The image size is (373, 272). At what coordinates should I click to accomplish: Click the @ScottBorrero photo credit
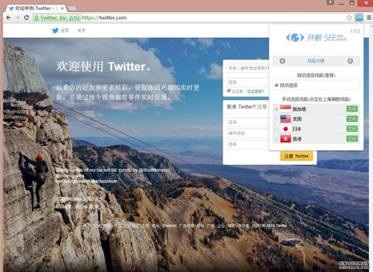154,171
